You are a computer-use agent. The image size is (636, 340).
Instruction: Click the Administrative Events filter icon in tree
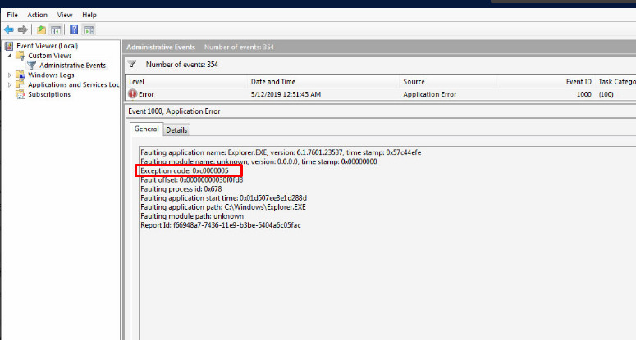pyautogui.click(x=32, y=66)
